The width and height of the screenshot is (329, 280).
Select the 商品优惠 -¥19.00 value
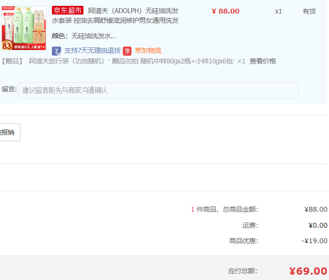click(x=314, y=241)
